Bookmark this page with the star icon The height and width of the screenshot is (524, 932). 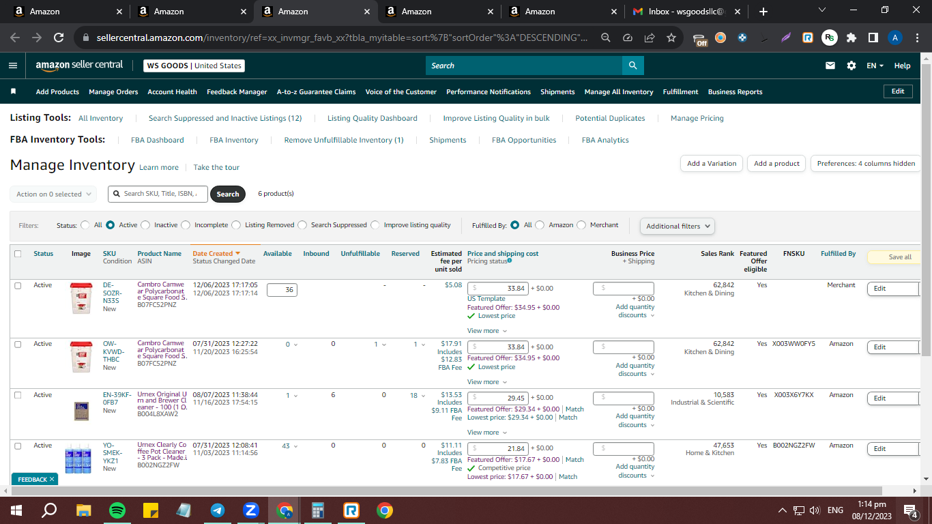coord(671,38)
